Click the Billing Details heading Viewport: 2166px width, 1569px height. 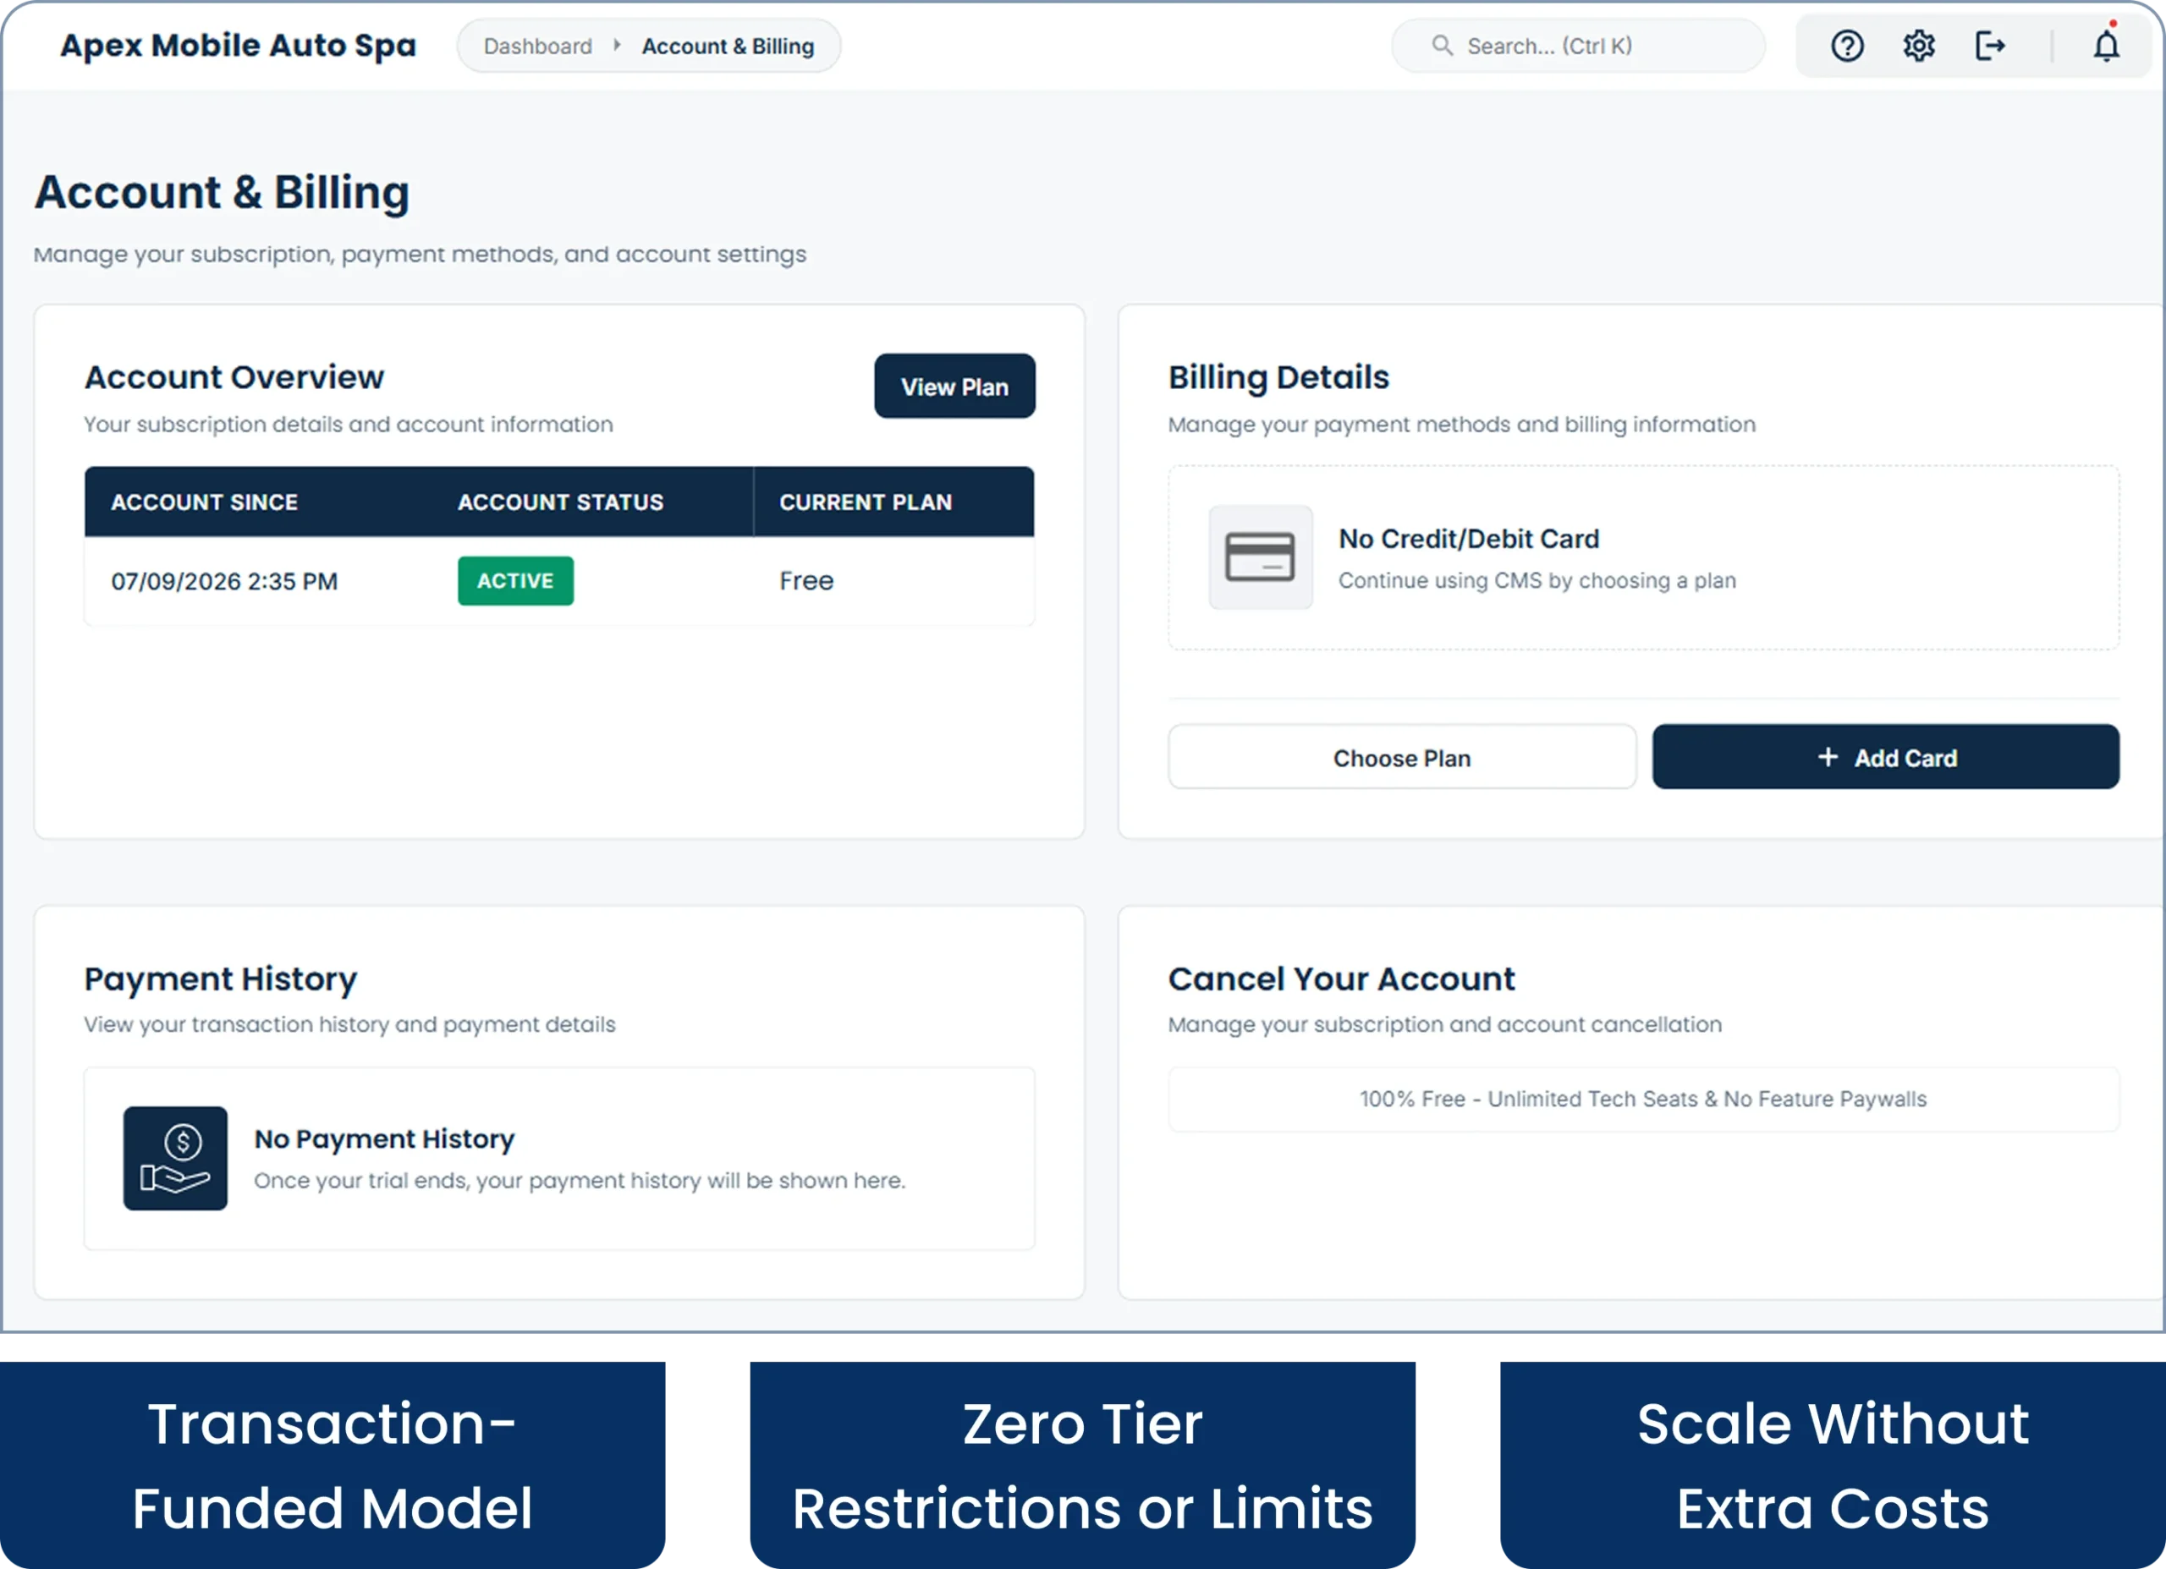1278,376
